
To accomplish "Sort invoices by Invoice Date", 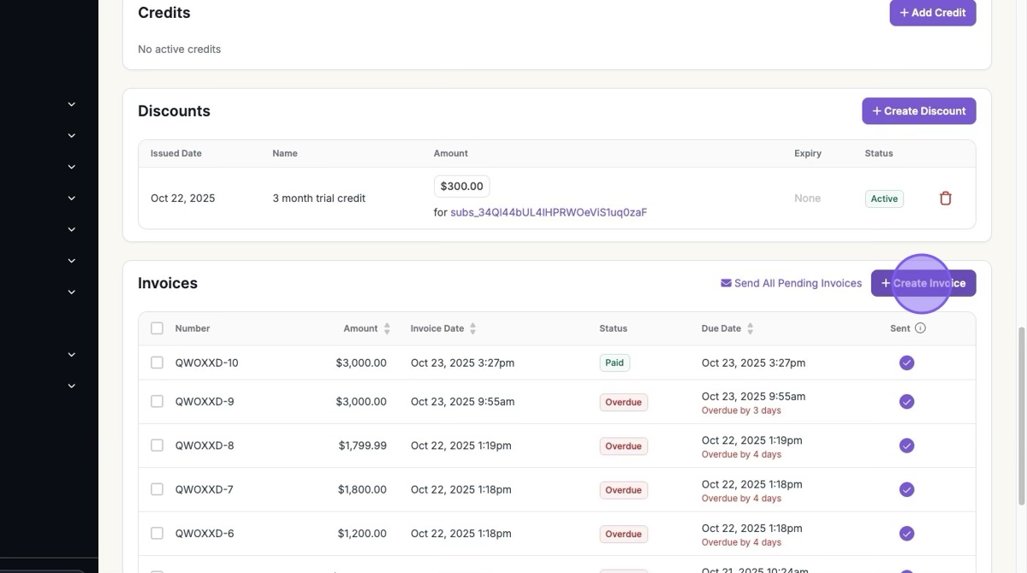I will tap(472, 328).
